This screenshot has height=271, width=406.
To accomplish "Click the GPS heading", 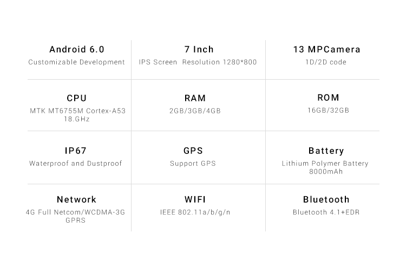I will click(193, 151).
